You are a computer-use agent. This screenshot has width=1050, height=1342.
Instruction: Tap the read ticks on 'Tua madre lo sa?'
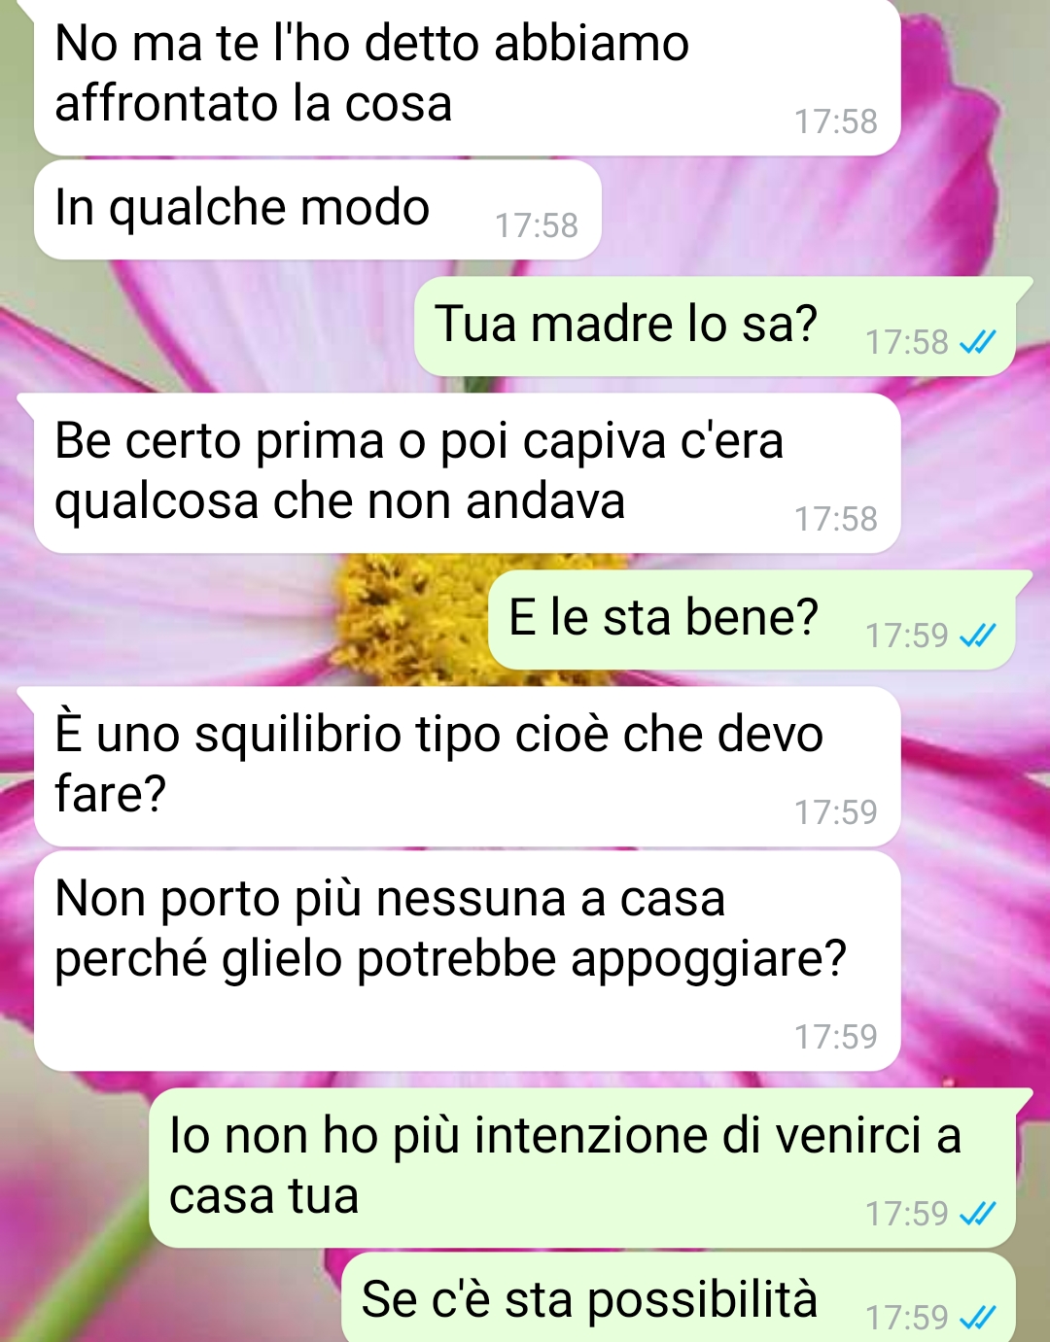click(x=977, y=342)
